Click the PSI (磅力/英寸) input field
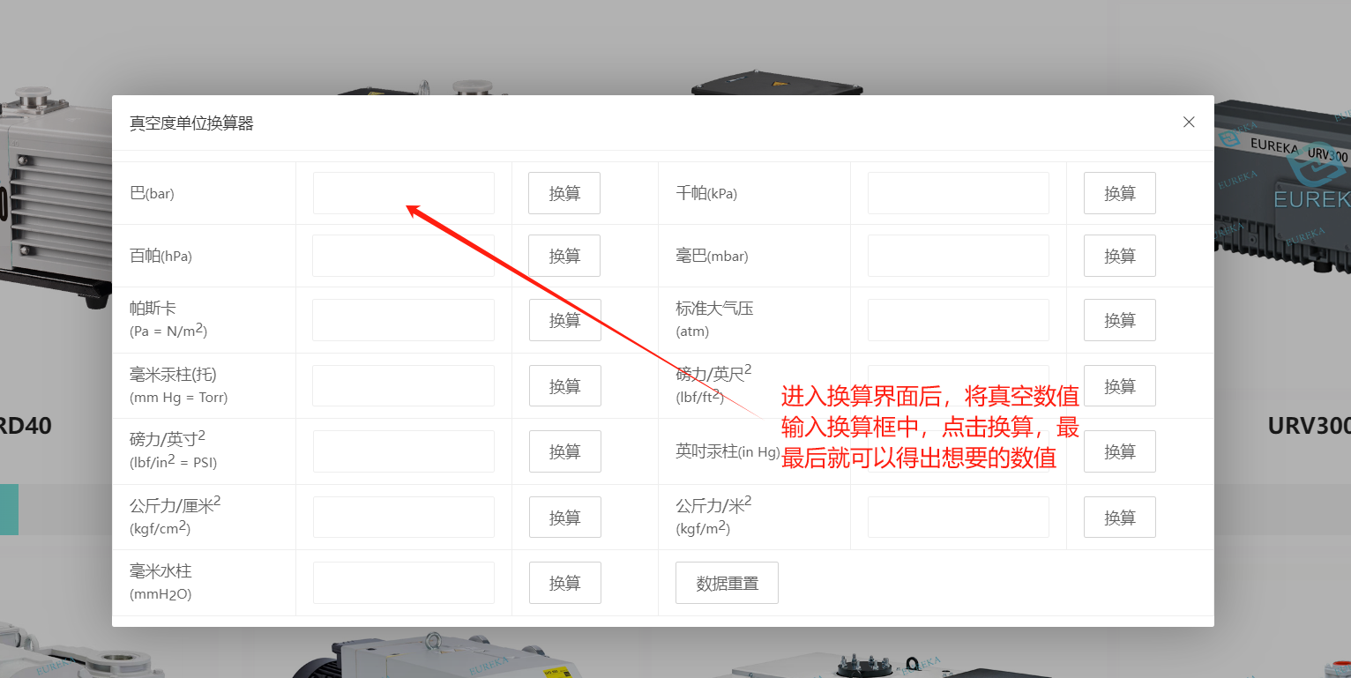This screenshot has width=1351, height=678. [403, 451]
